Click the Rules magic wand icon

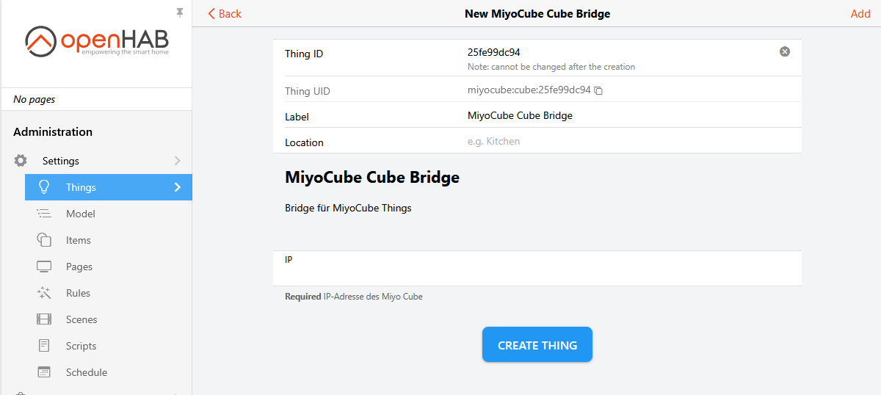click(x=44, y=293)
